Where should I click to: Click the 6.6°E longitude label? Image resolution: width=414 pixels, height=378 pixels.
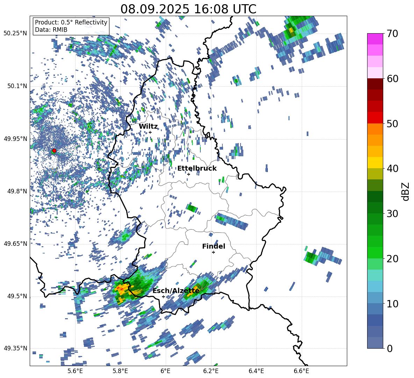301,371
